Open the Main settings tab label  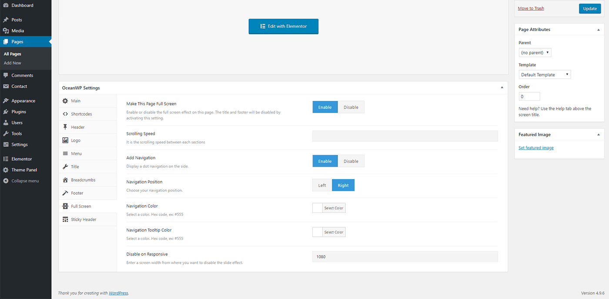[x=76, y=101]
